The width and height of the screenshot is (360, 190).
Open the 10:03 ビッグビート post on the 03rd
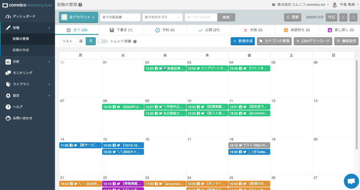click(x=207, y=69)
